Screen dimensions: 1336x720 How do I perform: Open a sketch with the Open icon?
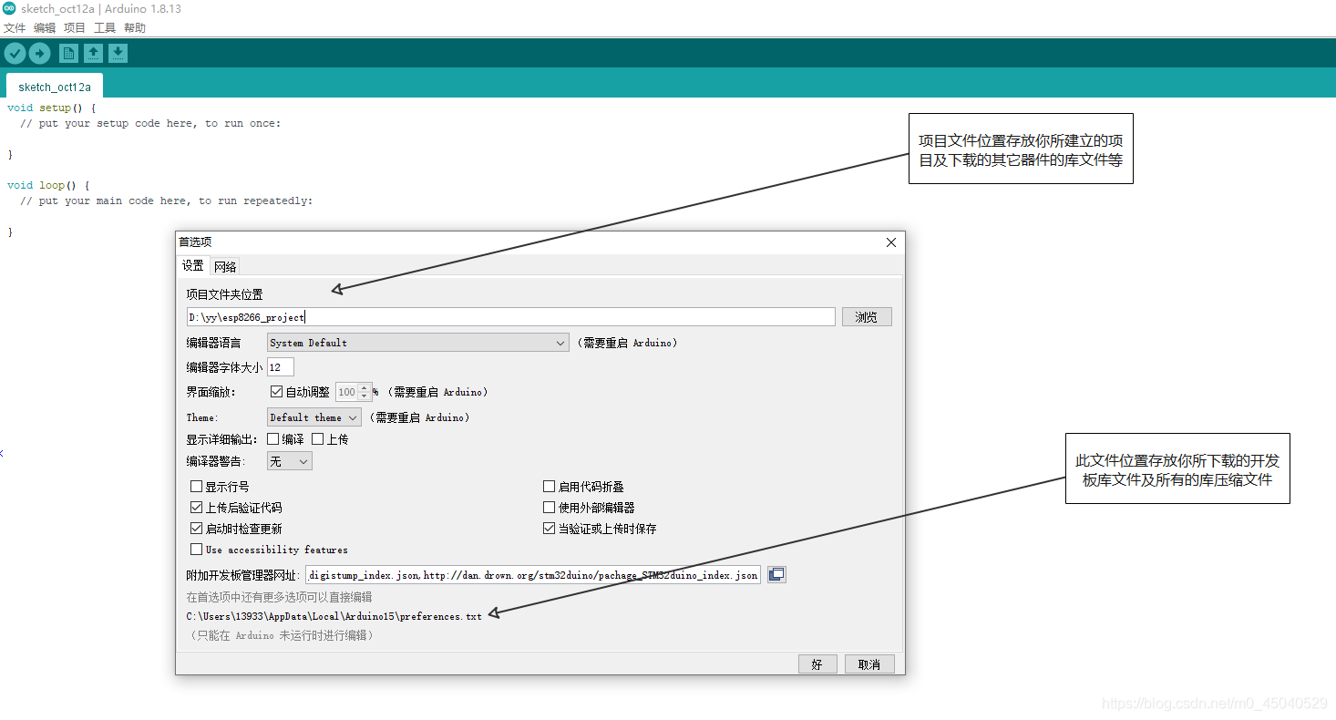click(x=93, y=53)
